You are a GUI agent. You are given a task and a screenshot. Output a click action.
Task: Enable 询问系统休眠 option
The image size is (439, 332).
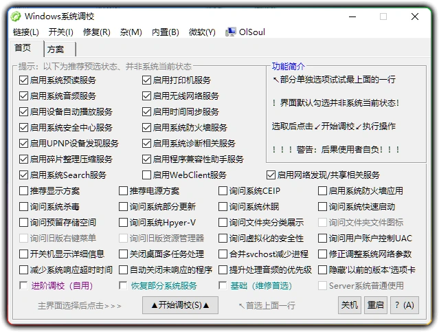[223, 207]
